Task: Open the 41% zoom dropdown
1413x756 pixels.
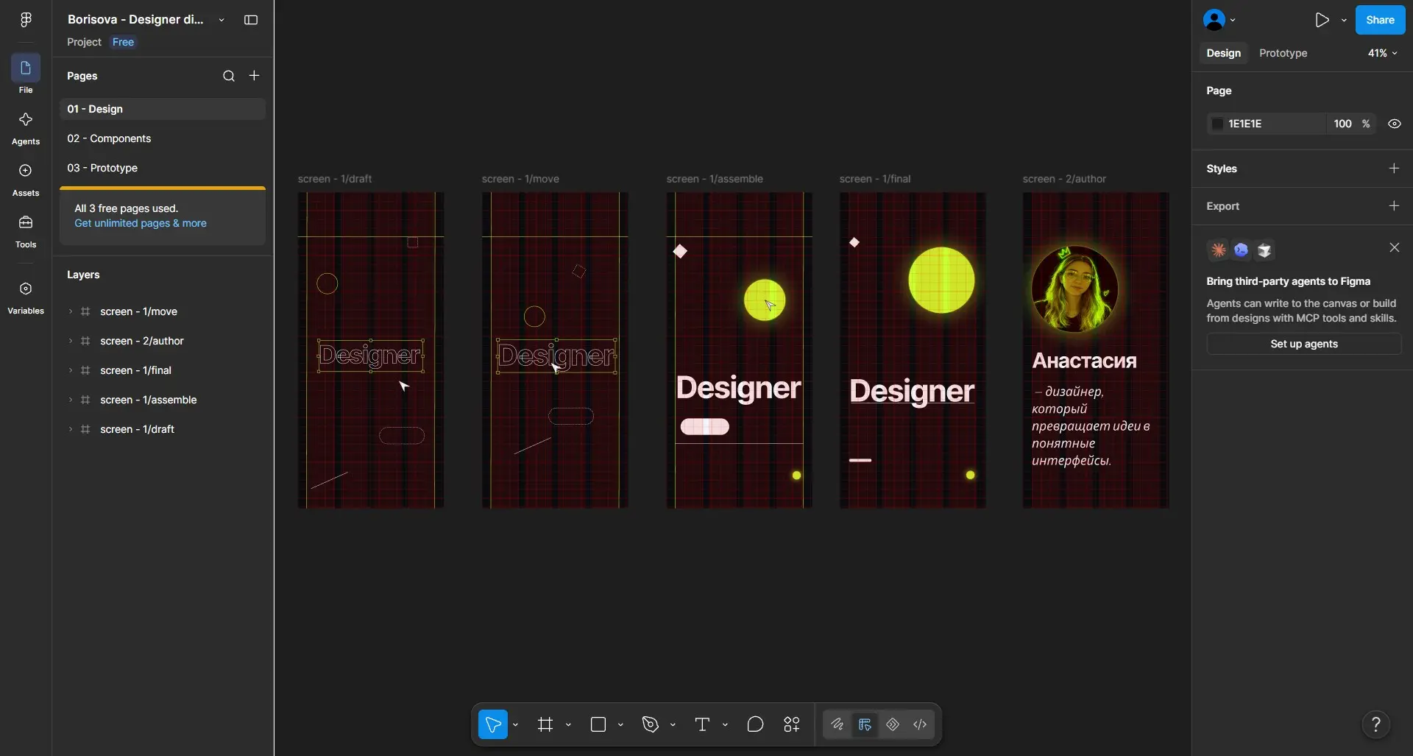Action: [x=1382, y=53]
